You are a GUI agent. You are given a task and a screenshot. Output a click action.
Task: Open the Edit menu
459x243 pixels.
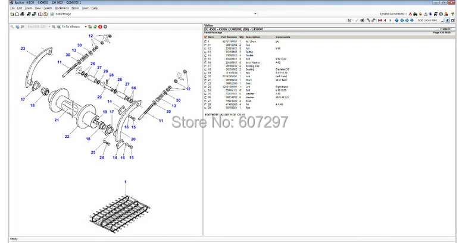pyautogui.click(x=20, y=8)
